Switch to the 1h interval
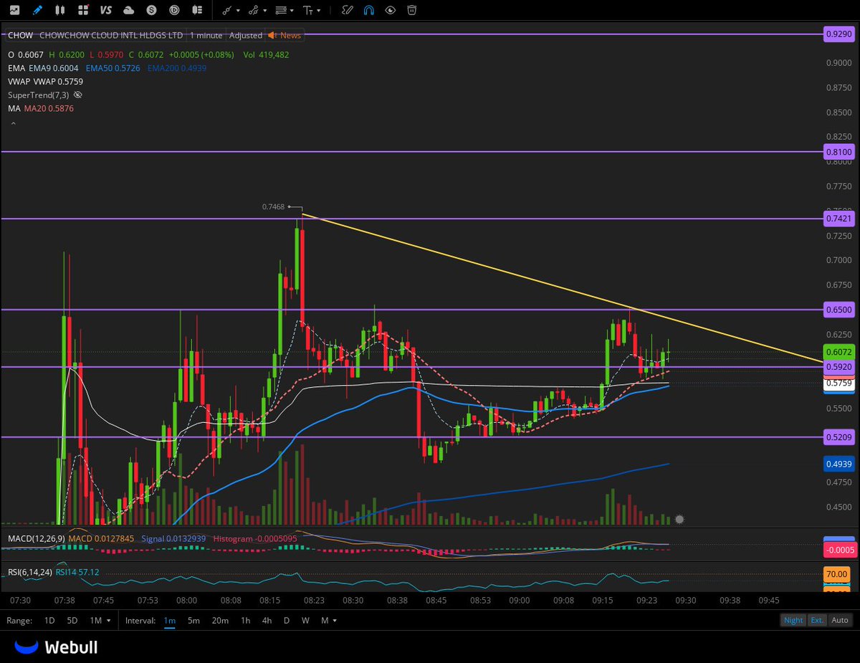Screen dimensions: 860x663 coord(245,620)
